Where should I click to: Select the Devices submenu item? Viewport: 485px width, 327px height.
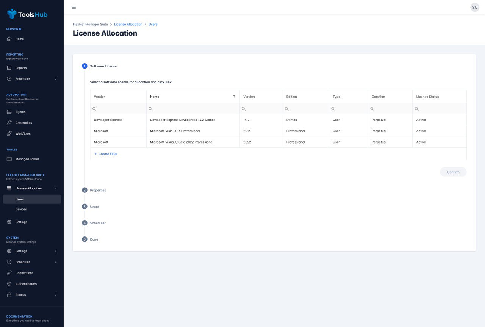pos(32,209)
